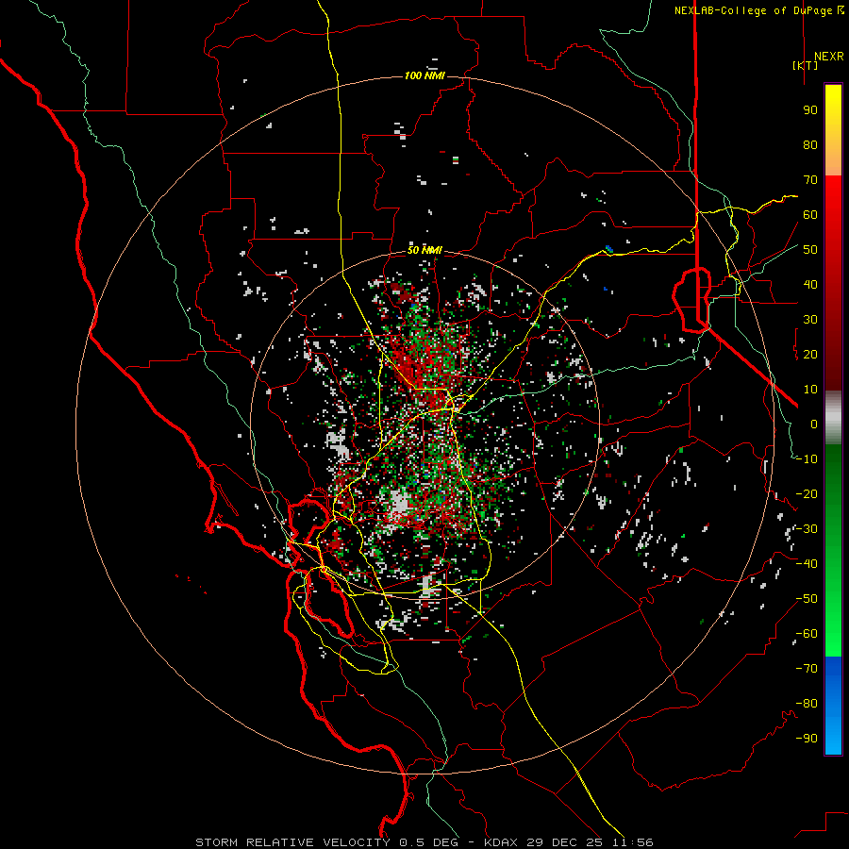Viewport: 849px width, 849px height.
Task: Click the NEXLAB-College of DuPage credit text
Action: 758,10
